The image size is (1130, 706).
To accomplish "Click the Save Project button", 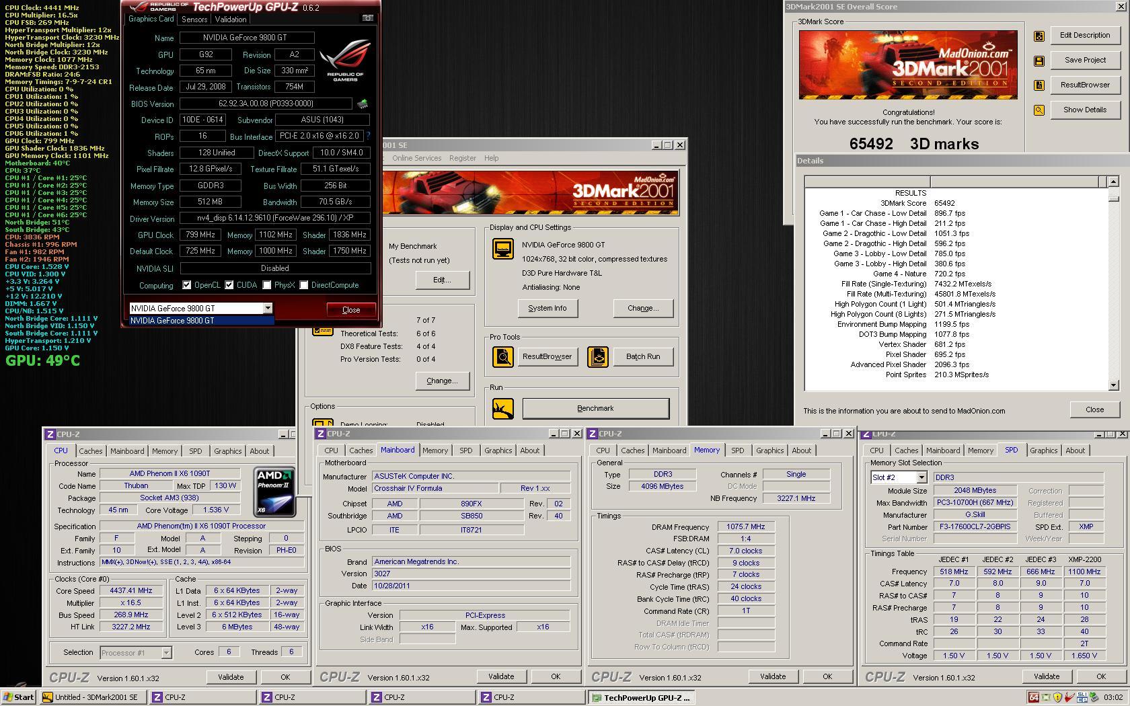I will point(1085,61).
